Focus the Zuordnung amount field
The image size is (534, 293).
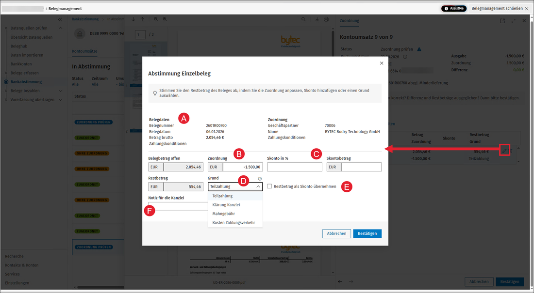tap(242, 167)
